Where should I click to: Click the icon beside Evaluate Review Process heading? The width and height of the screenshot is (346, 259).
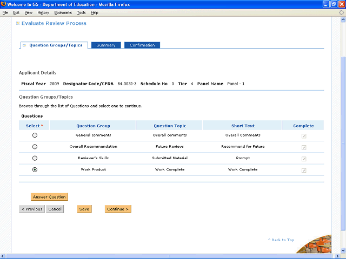coord(17,23)
